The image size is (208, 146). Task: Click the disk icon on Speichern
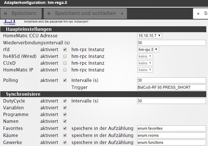tap(6, 14)
